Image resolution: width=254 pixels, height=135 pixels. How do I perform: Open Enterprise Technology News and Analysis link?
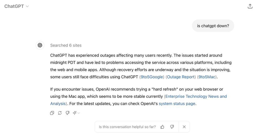coord(196,97)
